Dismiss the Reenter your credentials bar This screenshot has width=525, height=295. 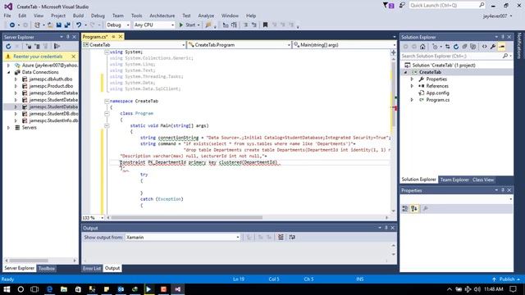(73, 57)
